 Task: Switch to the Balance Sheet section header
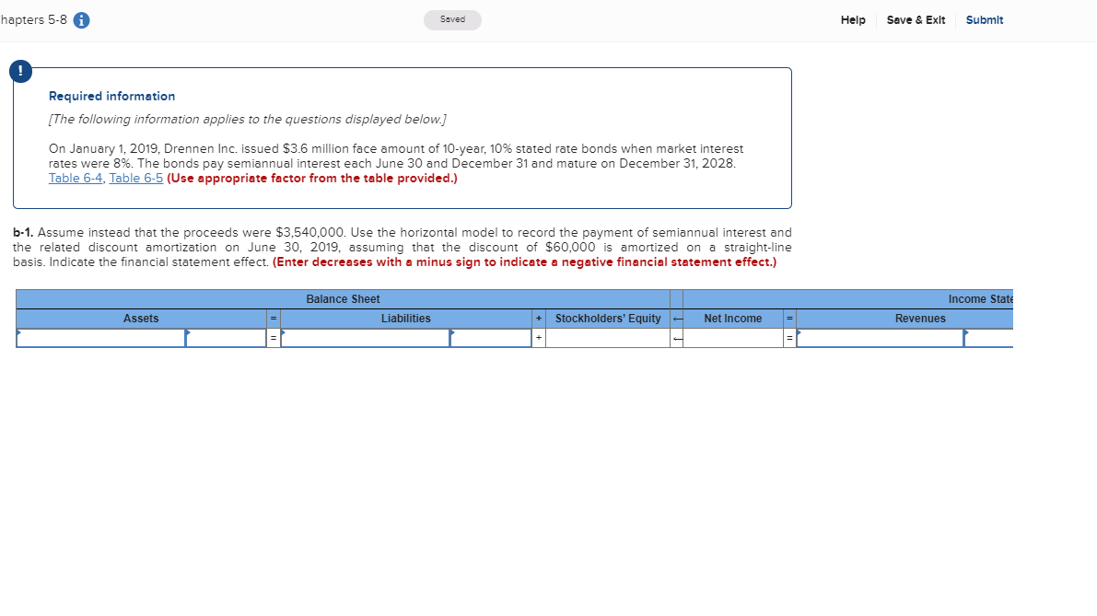(343, 298)
